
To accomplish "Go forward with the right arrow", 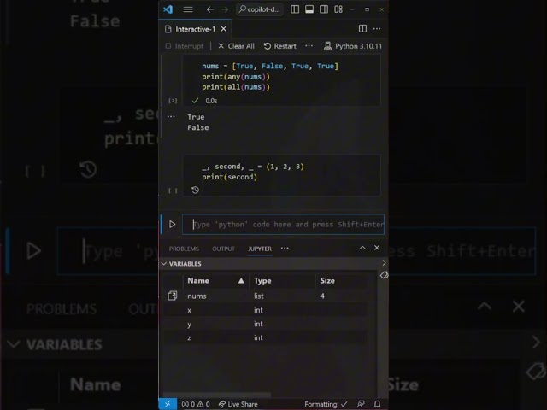I will click(225, 9).
